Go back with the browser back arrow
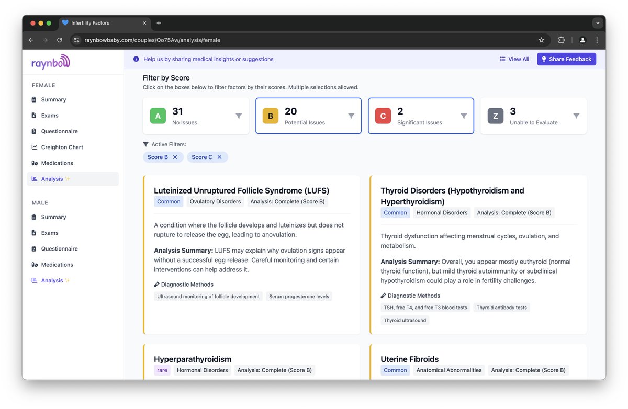The width and height of the screenshot is (628, 409). coord(31,40)
